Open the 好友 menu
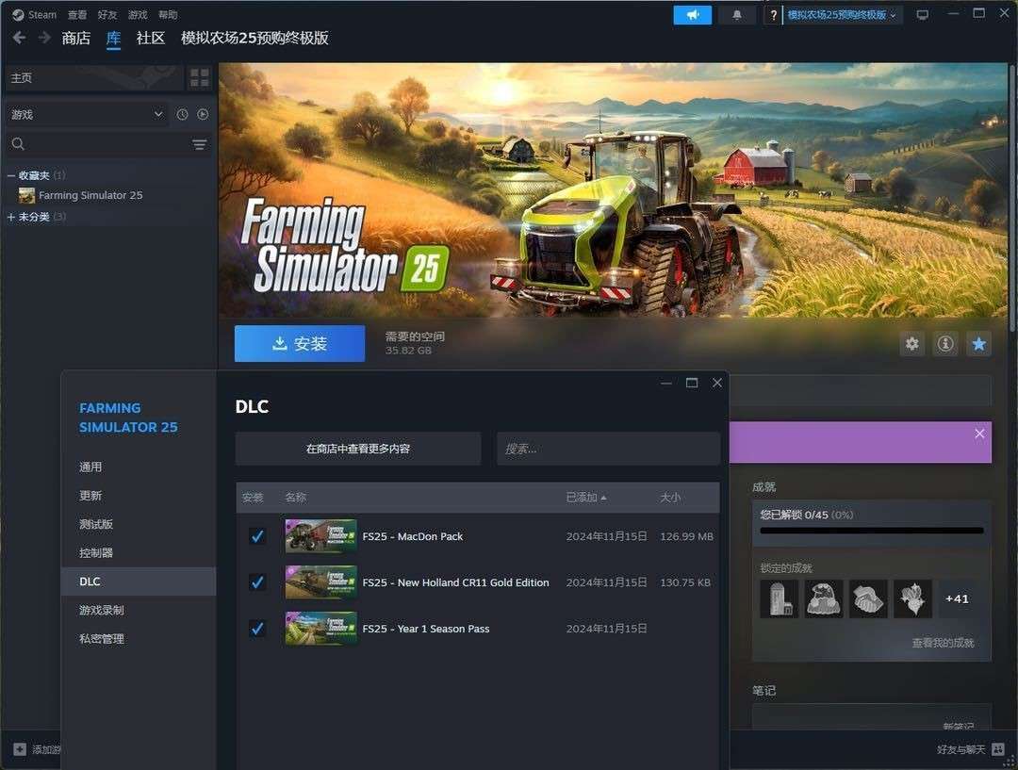This screenshot has width=1018, height=770. click(107, 14)
